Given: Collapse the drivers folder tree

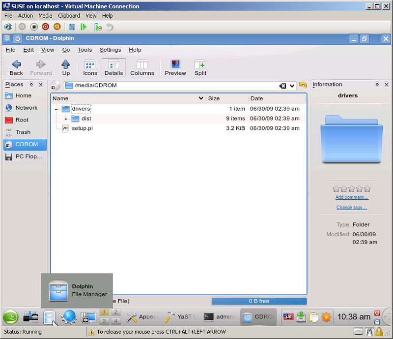Looking at the screenshot, I should point(56,109).
